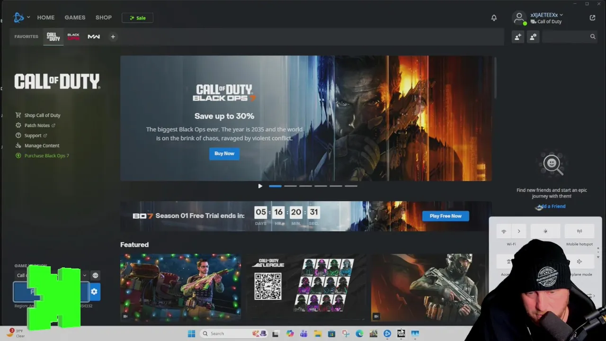Click the green Sale button
The image size is (606, 341).
coord(137,18)
